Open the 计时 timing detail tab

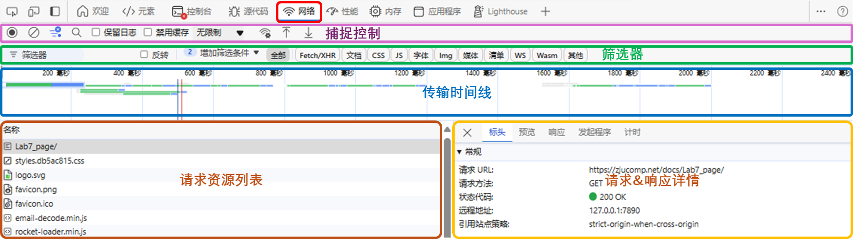pos(632,132)
